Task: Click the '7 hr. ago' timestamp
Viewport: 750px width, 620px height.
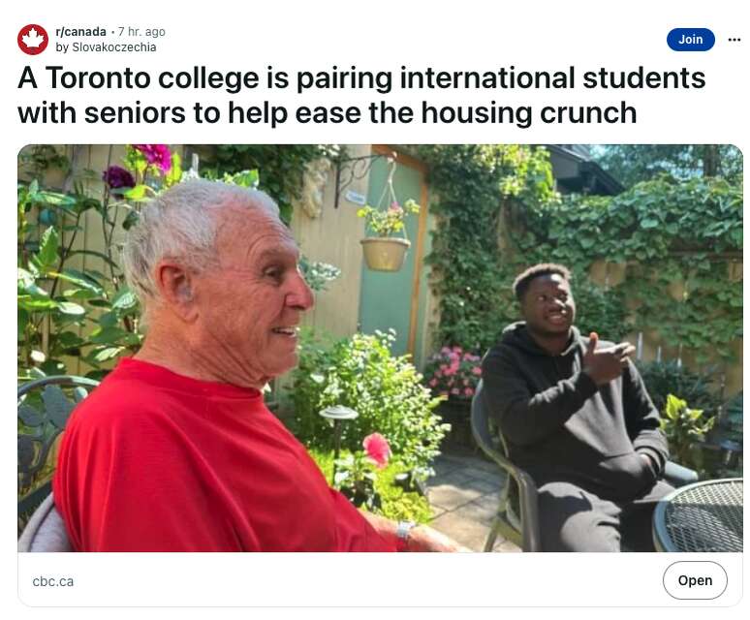Action: 141,32
